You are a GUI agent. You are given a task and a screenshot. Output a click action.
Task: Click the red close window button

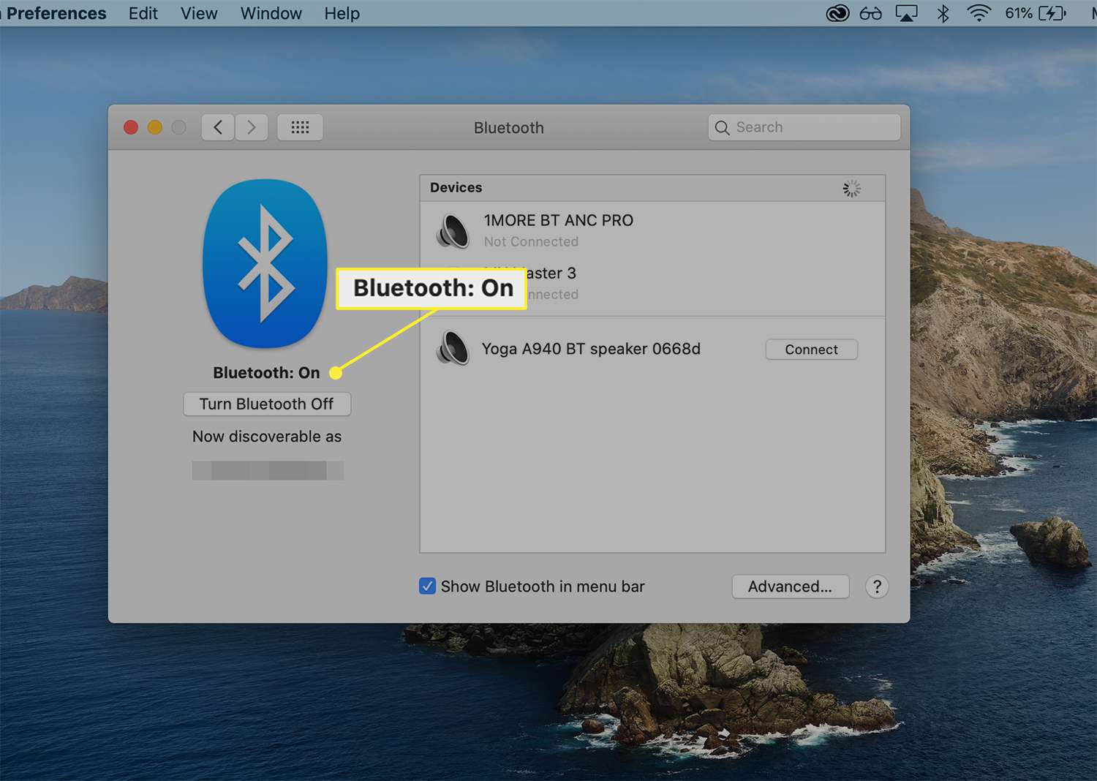(131, 127)
